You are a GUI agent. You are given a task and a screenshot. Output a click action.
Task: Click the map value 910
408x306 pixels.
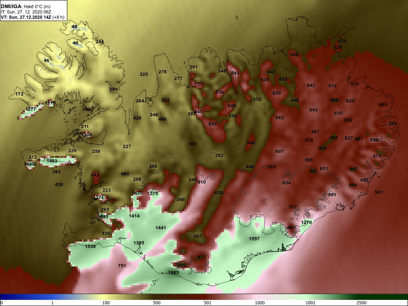[202, 182]
